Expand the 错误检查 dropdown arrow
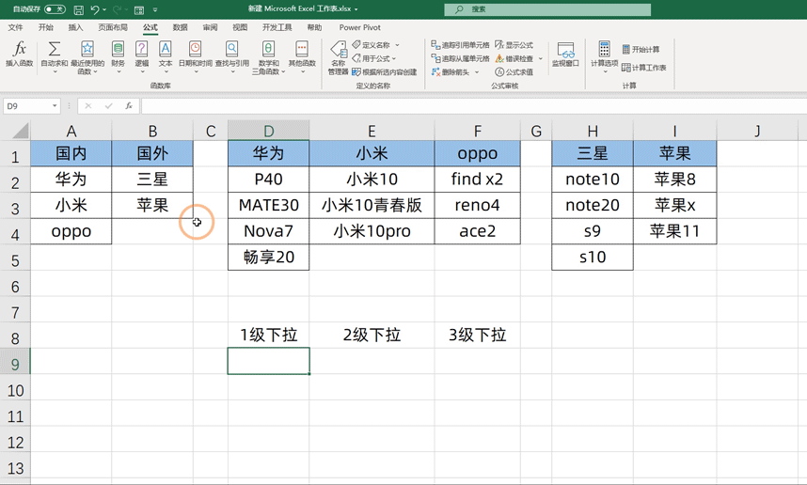 [x=541, y=58]
